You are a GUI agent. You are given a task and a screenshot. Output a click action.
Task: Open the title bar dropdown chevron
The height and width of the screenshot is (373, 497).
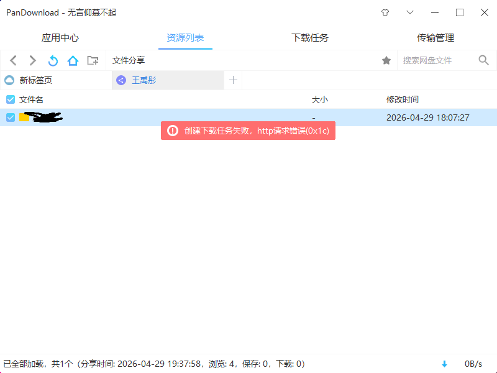pyautogui.click(x=409, y=12)
